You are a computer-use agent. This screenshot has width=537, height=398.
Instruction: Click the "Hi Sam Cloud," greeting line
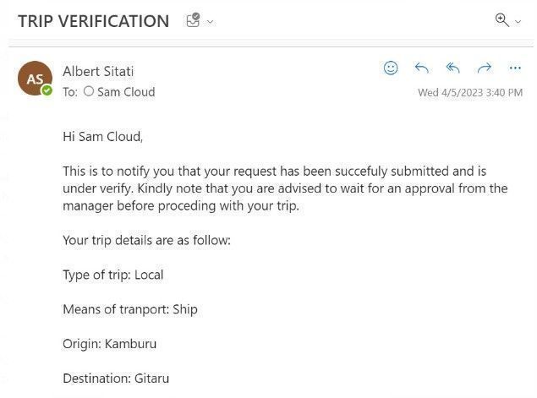point(103,135)
